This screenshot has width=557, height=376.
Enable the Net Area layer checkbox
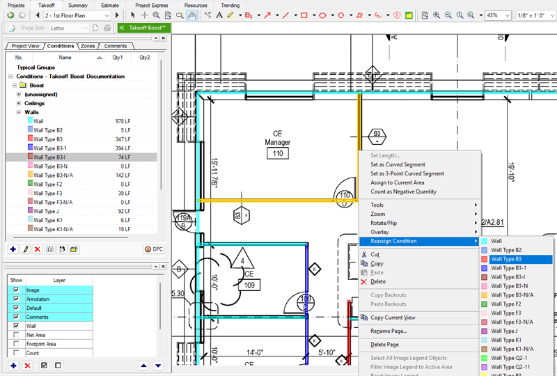pos(16,335)
